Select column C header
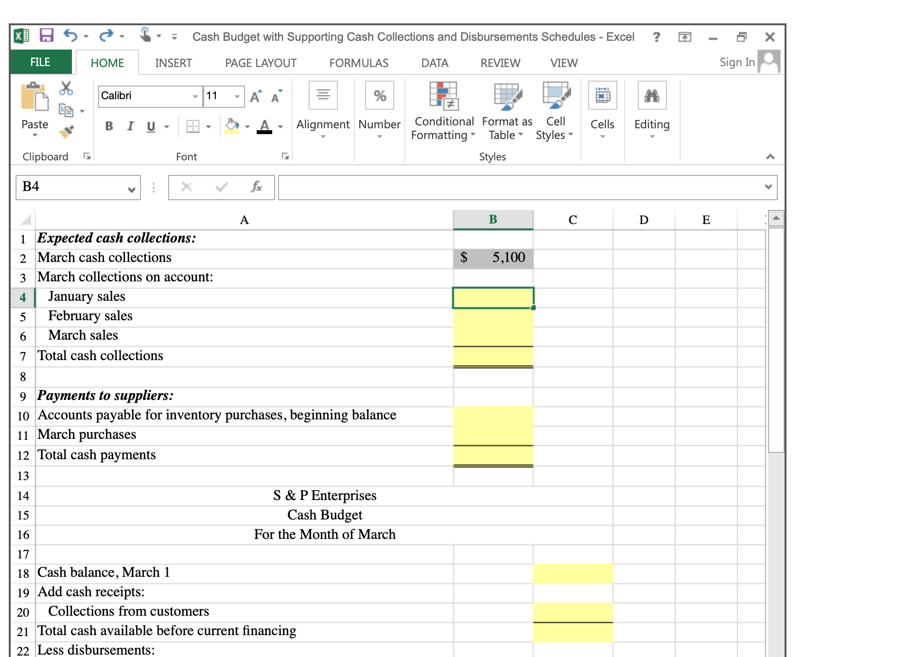Screen dimensions: 909x657 tap(573, 220)
